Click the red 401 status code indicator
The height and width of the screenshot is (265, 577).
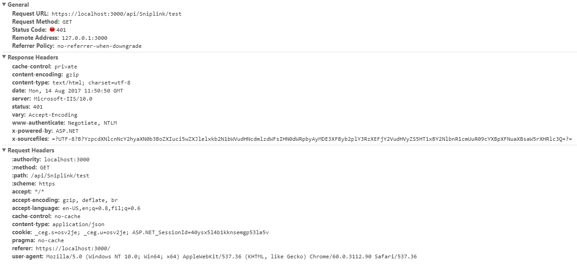52,29
